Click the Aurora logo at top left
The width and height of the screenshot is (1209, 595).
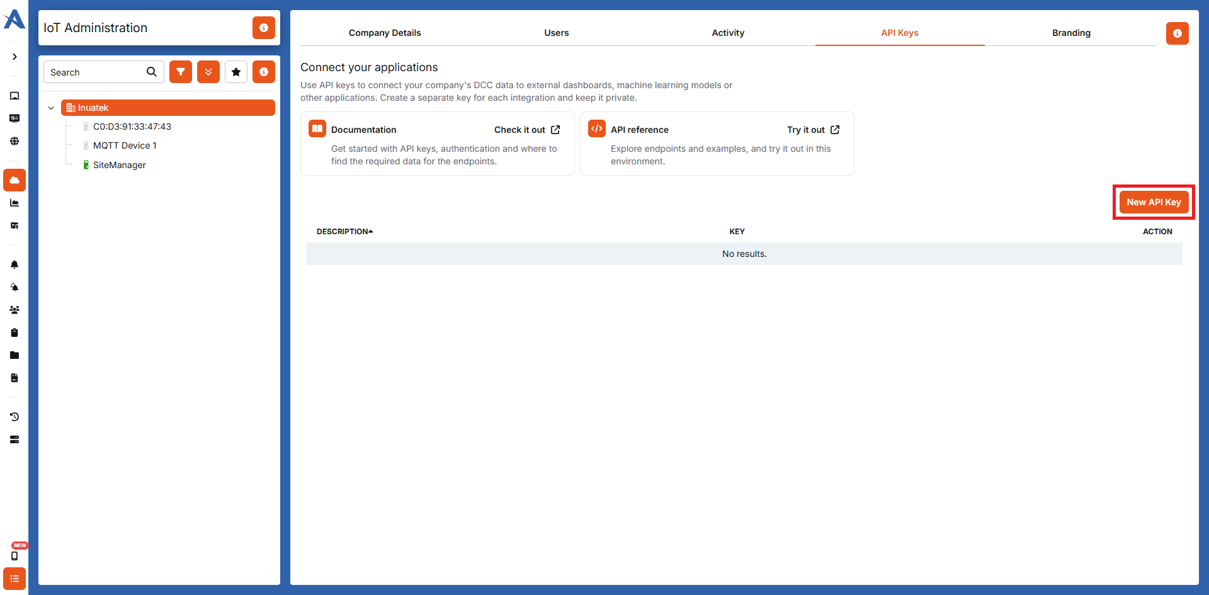coord(14,20)
